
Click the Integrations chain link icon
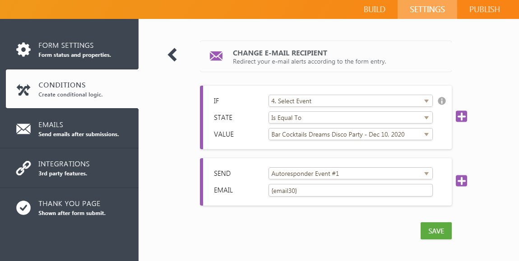(23, 168)
